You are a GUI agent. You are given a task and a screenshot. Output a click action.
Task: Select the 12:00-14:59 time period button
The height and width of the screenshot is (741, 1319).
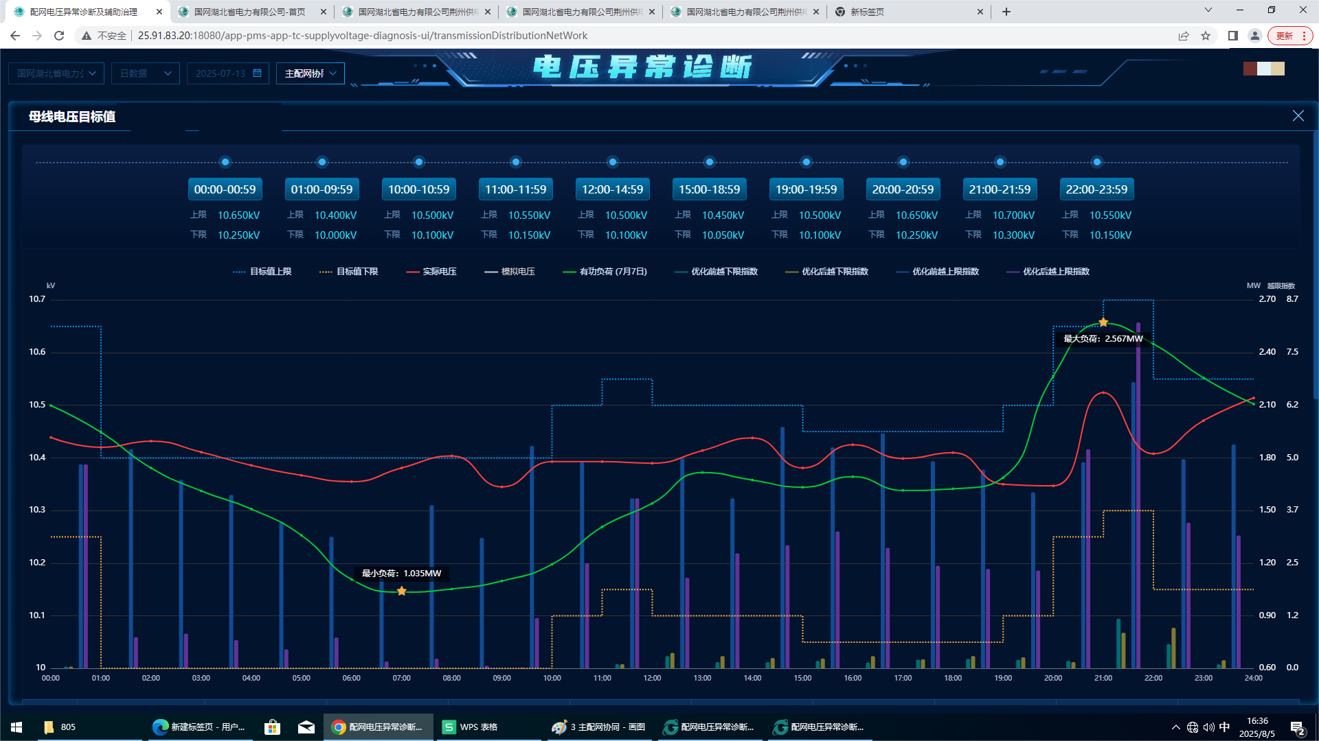click(x=612, y=189)
